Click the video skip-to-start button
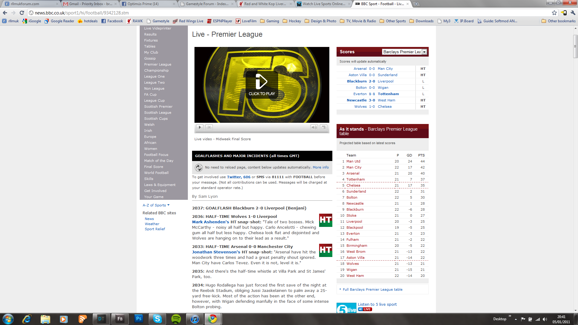Image resolution: width=578 pixels, height=325 pixels. tap(209, 127)
